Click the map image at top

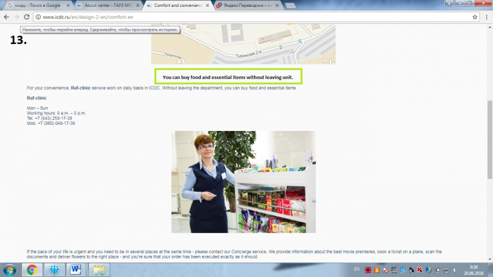243,44
